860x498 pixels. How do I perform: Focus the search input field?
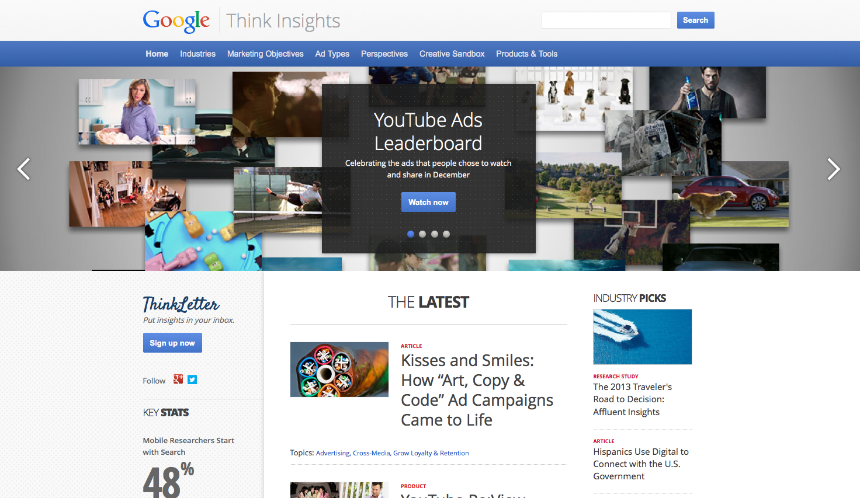606,20
